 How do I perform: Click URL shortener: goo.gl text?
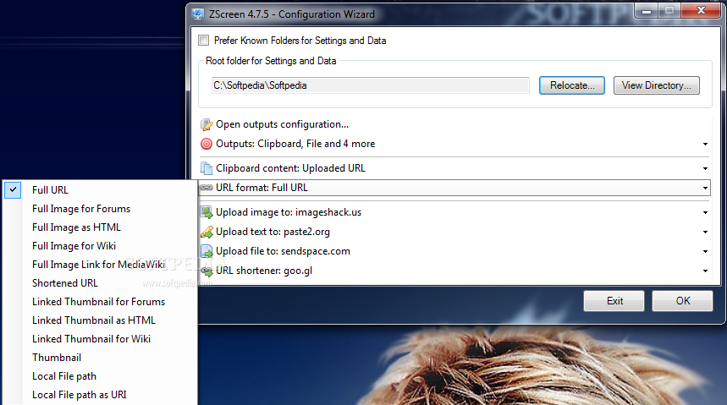point(264,271)
